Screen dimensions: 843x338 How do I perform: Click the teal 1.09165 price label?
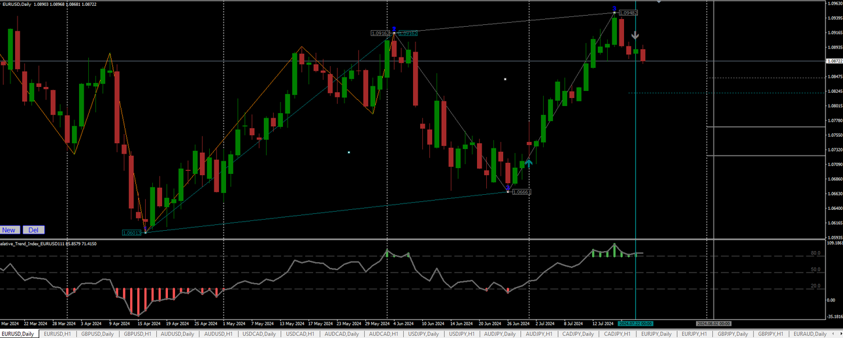coord(408,33)
